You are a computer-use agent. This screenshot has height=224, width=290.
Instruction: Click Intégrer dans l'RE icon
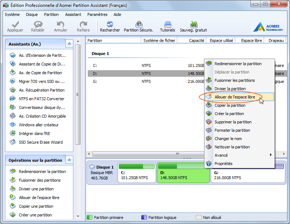13,134
